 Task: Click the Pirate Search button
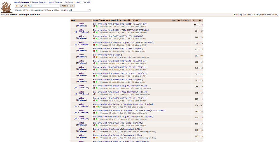click(x=67, y=6)
